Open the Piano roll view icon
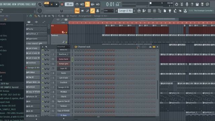Viewport: 215px width, 121px height. coord(144,11)
